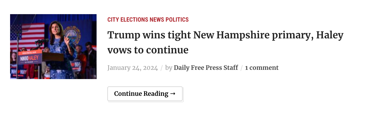This screenshot has width=369, height=116.
Task: Click "vows to continue" headline text
Action: (x=148, y=50)
